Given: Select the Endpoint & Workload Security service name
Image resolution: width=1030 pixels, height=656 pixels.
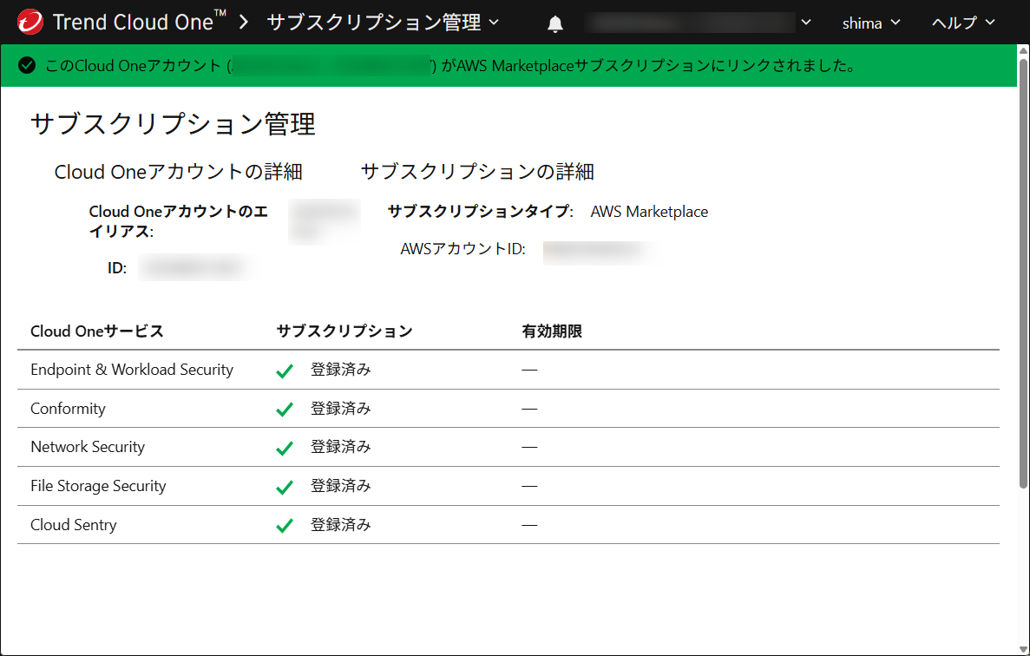Looking at the screenshot, I should (132, 370).
